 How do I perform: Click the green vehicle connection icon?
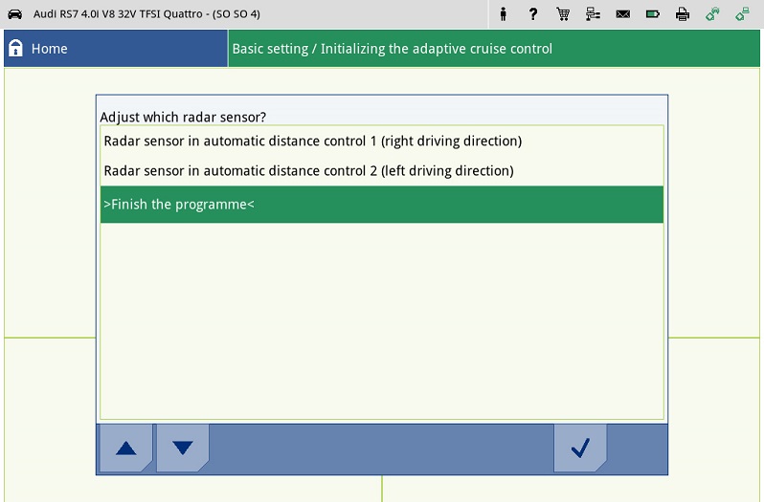tap(712, 14)
